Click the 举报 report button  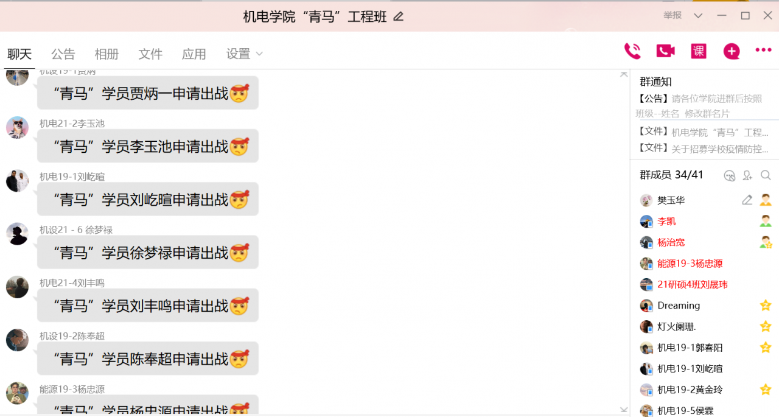click(x=672, y=15)
